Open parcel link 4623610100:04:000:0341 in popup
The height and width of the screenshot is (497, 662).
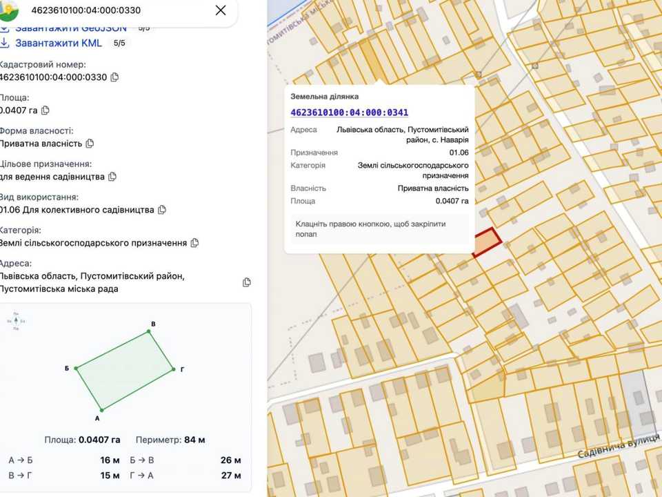349,113
